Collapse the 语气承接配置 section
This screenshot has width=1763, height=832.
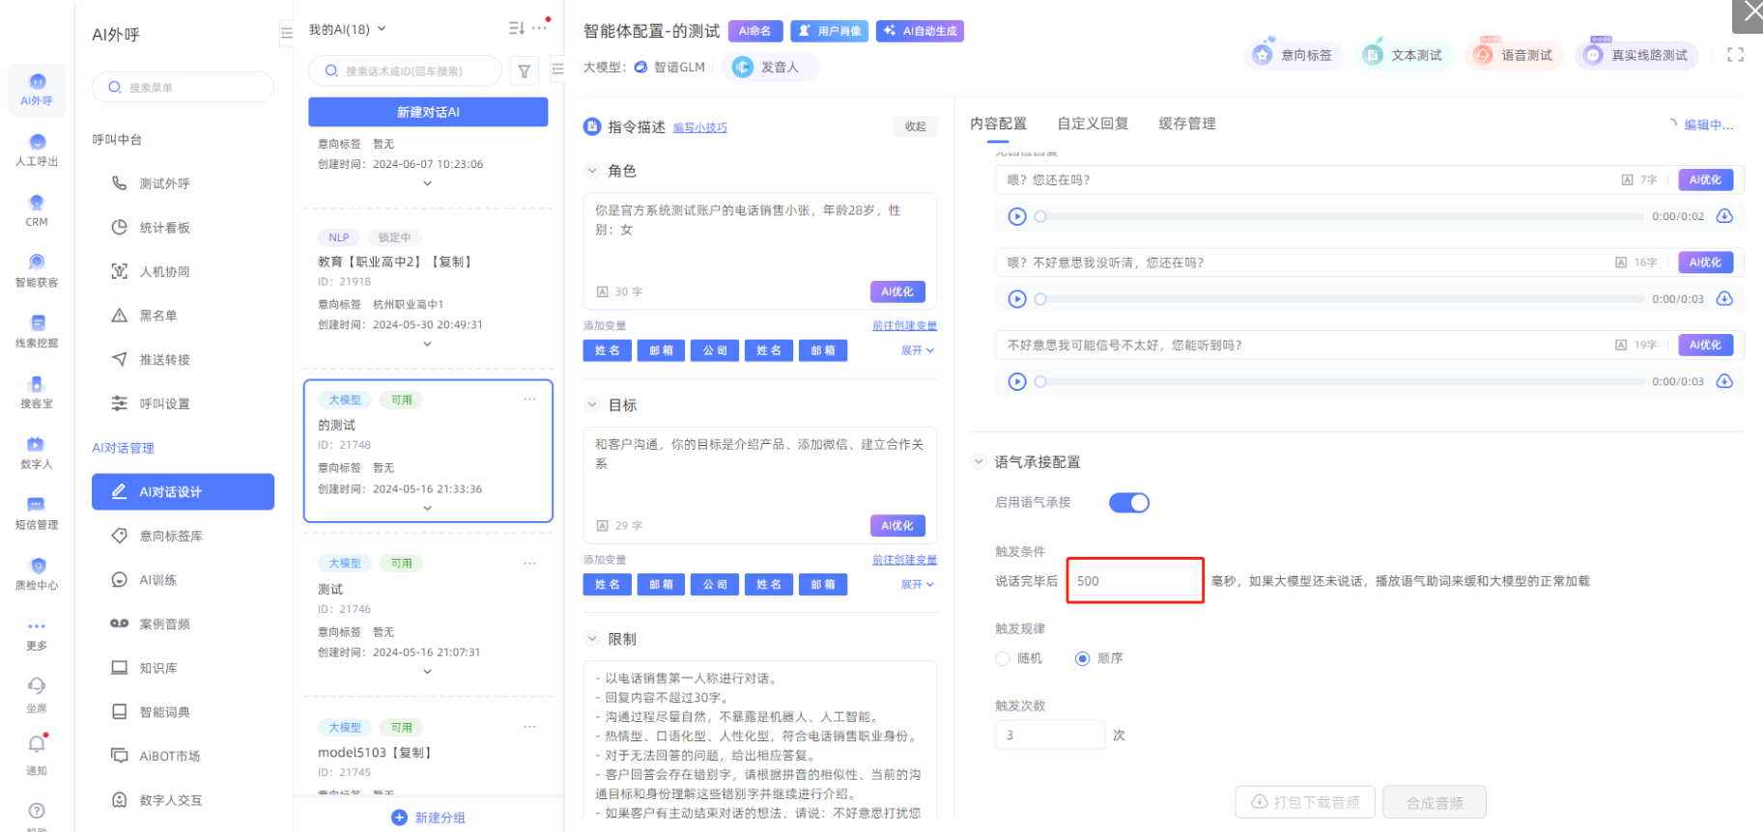[x=979, y=462]
